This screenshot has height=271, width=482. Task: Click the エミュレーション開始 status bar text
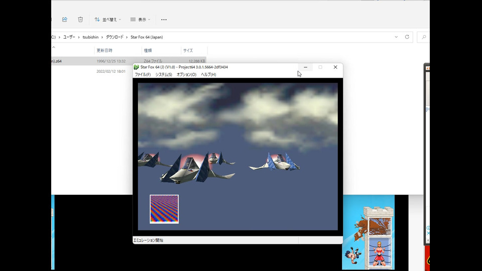(x=148, y=240)
